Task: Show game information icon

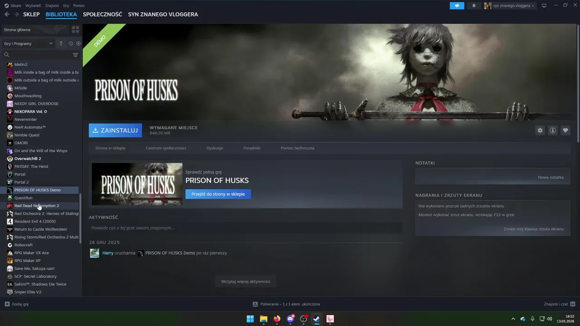Action: click(x=553, y=130)
